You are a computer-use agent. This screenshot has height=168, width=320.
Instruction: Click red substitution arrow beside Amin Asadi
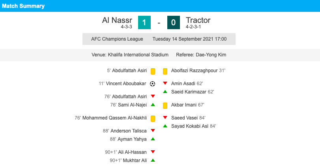[x=165, y=84]
